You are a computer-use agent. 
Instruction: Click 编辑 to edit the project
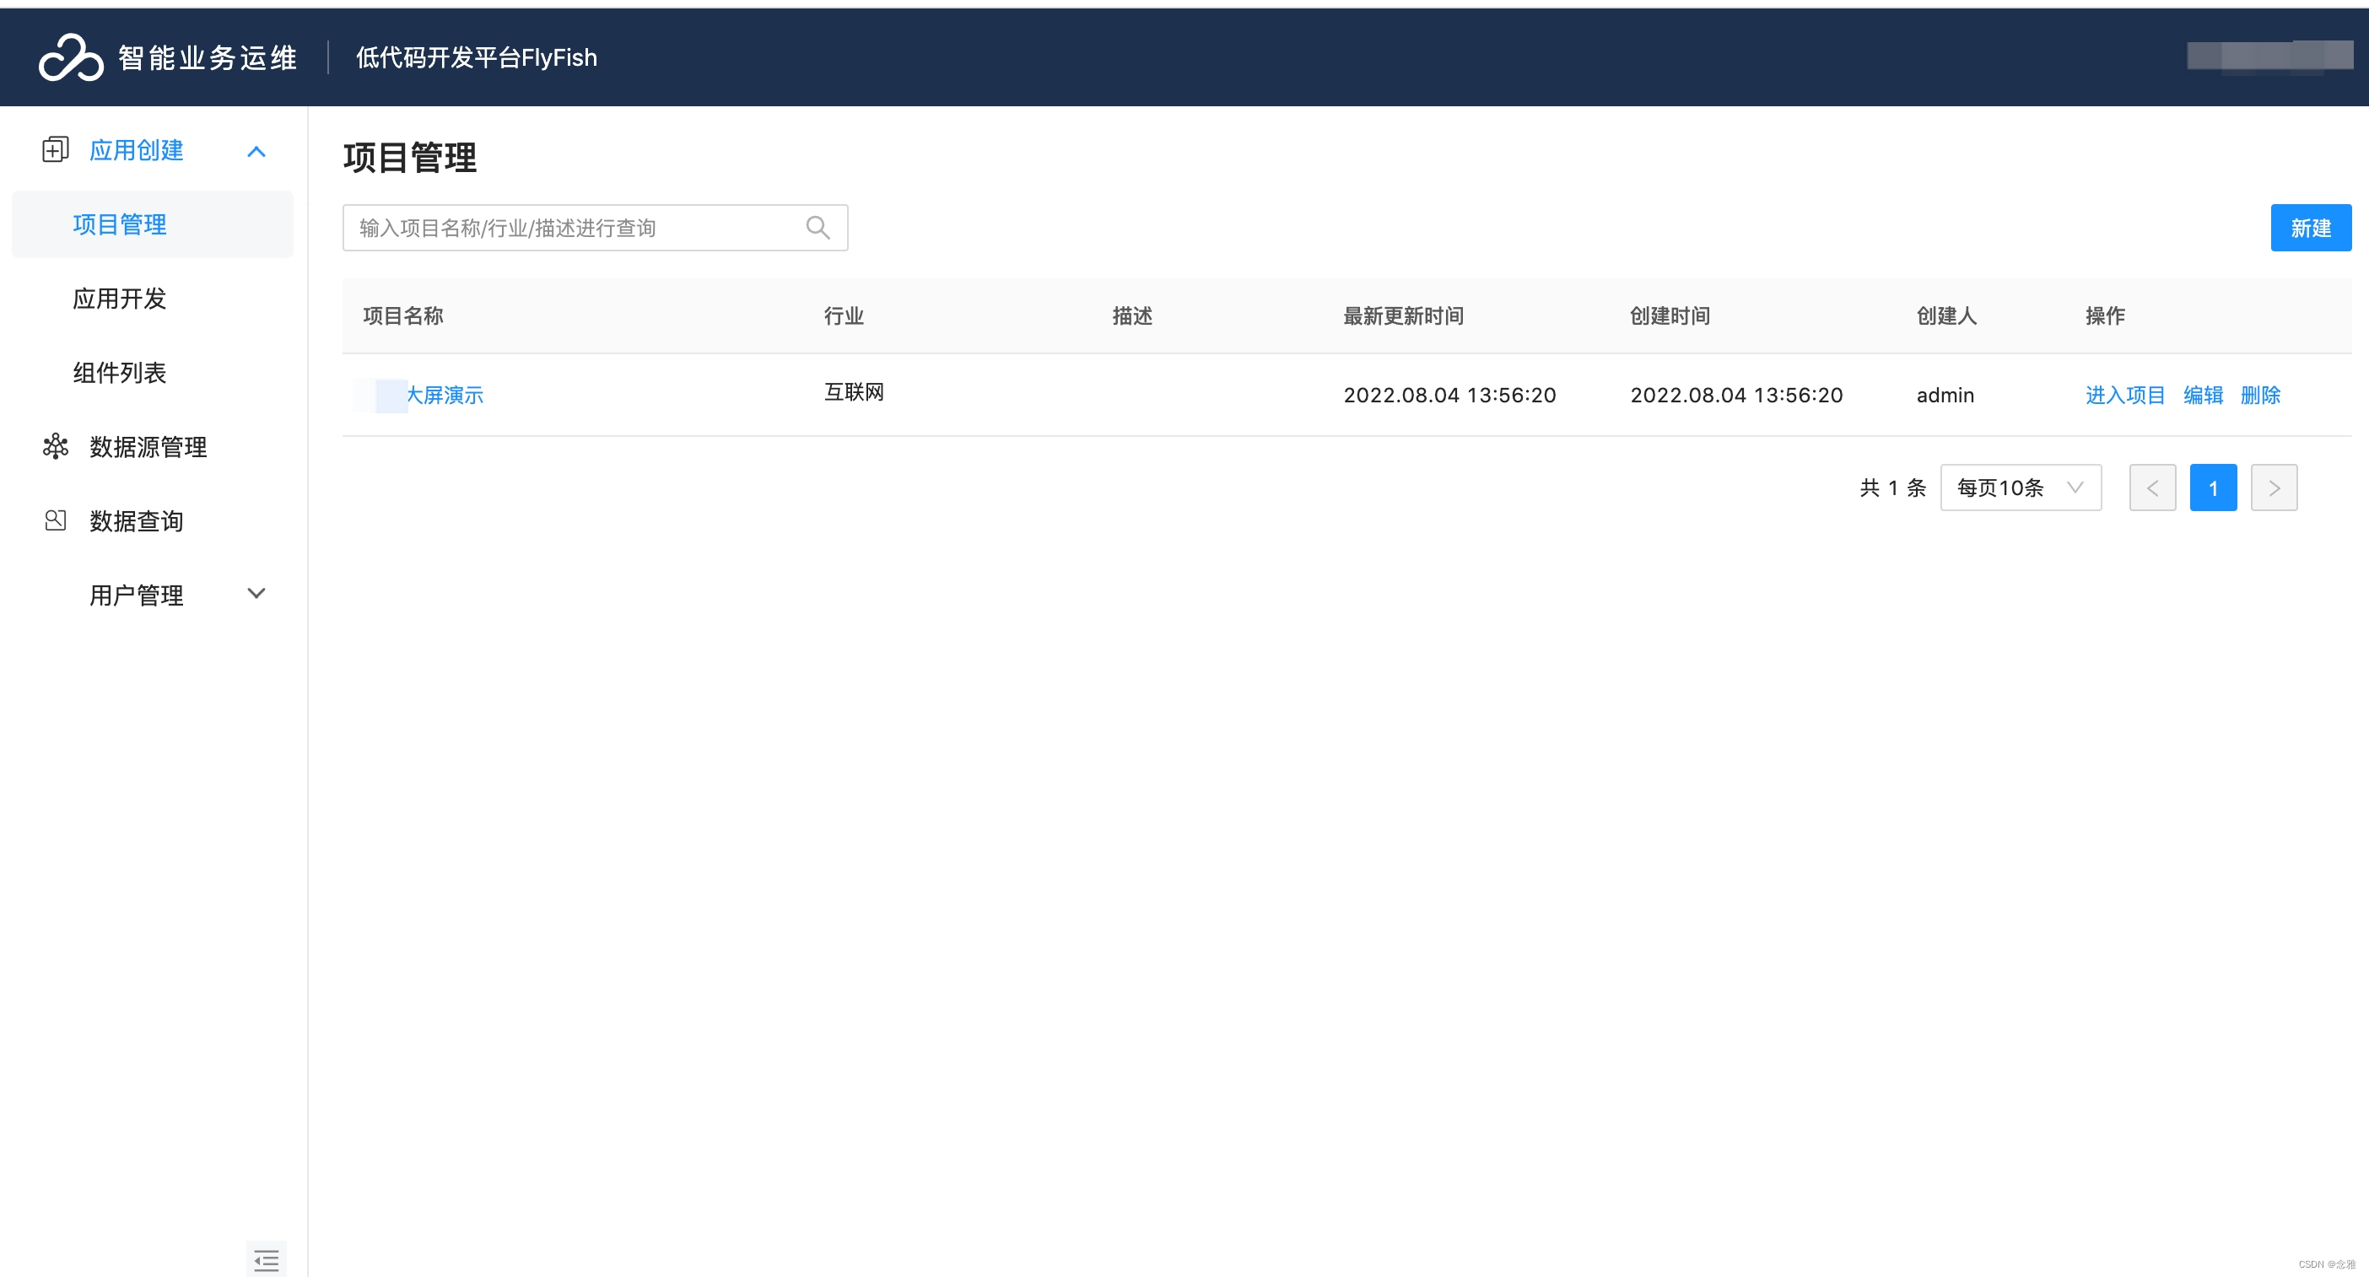[2204, 395]
